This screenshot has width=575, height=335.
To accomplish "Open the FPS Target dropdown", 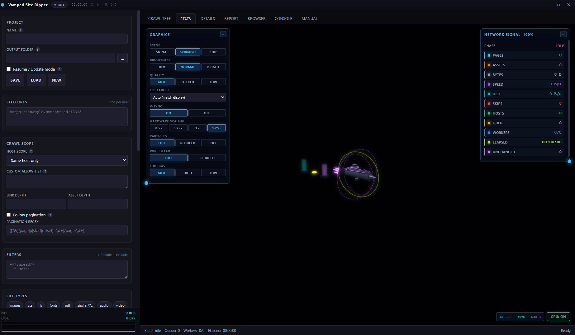I will pos(188,97).
